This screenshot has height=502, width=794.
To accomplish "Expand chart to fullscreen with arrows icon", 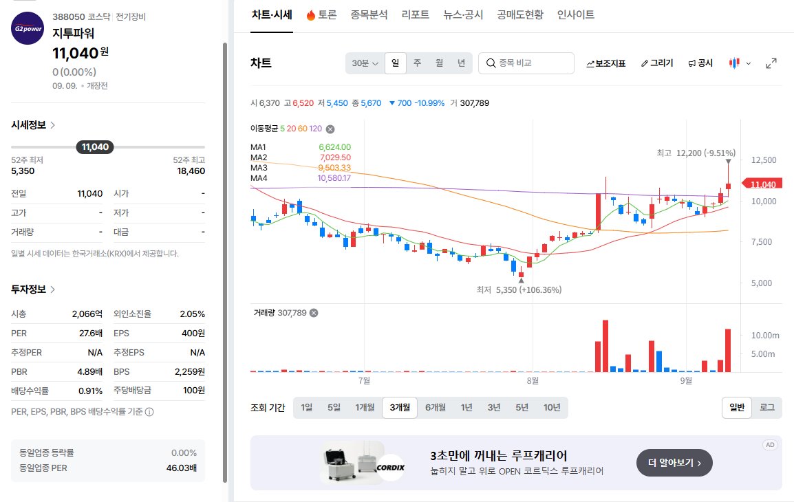I will [x=771, y=63].
